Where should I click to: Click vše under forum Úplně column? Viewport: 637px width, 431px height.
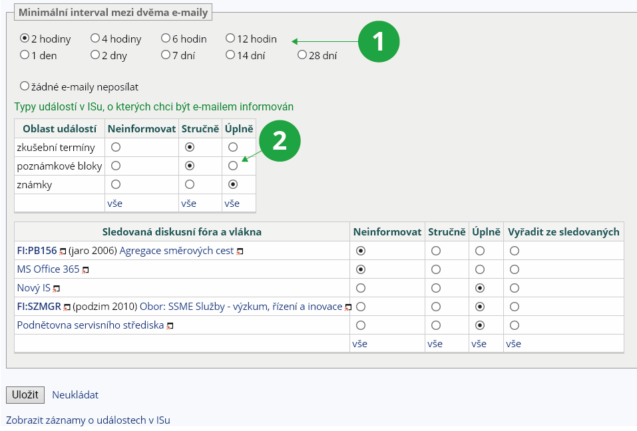pyautogui.click(x=479, y=344)
